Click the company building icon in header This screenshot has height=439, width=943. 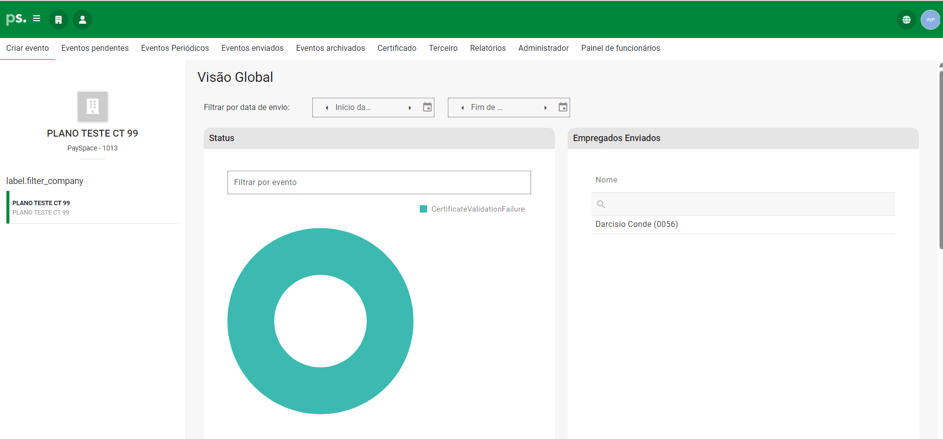click(58, 20)
